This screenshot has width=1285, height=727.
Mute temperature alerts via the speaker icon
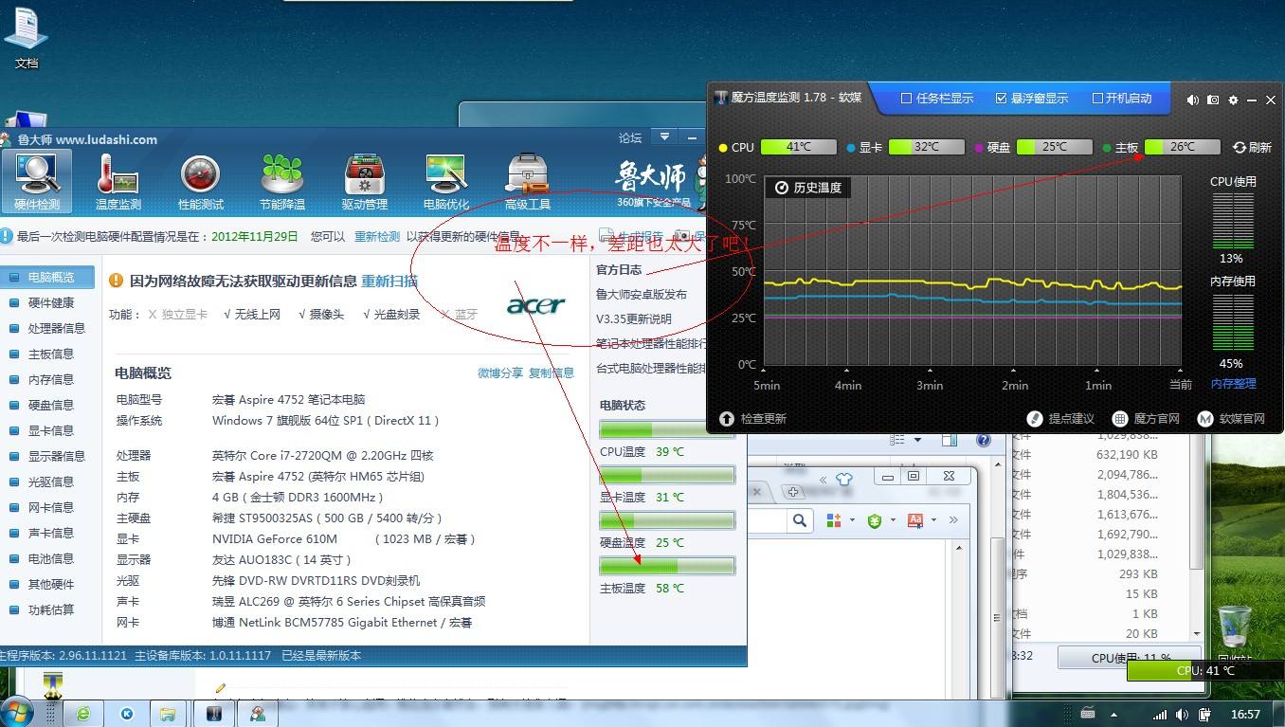click(1192, 100)
